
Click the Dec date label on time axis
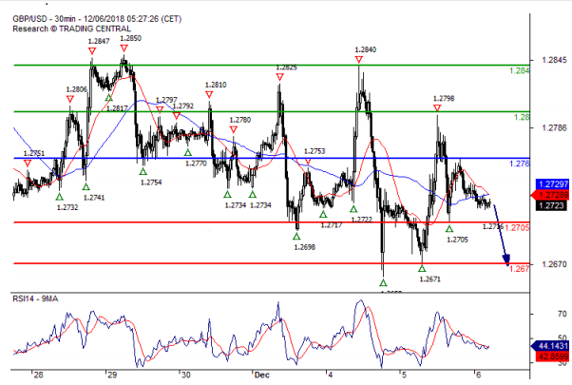(x=261, y=375)
